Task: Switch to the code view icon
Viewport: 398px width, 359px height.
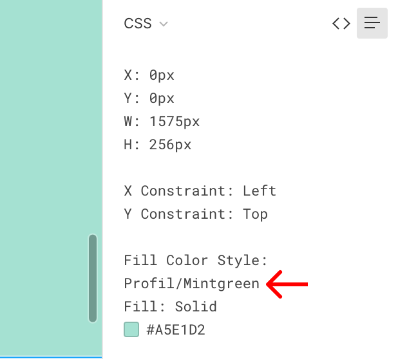Action: [341, 24]
